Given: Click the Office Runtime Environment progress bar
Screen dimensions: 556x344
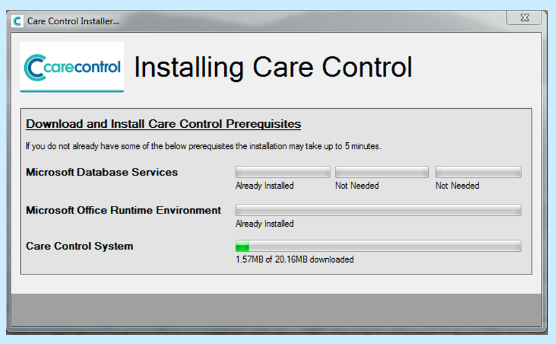Looking at the screenshot, I should (378, 210).
